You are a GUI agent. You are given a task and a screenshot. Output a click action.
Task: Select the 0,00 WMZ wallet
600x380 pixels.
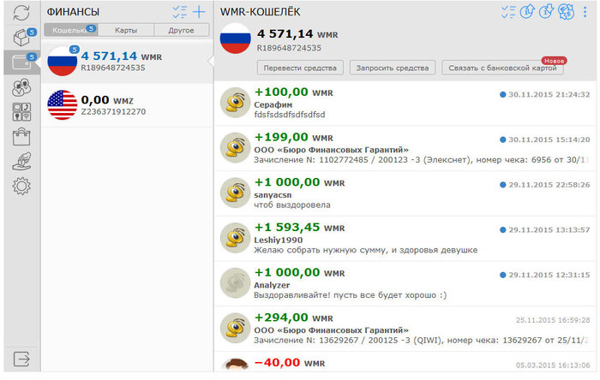click(127, 105)
